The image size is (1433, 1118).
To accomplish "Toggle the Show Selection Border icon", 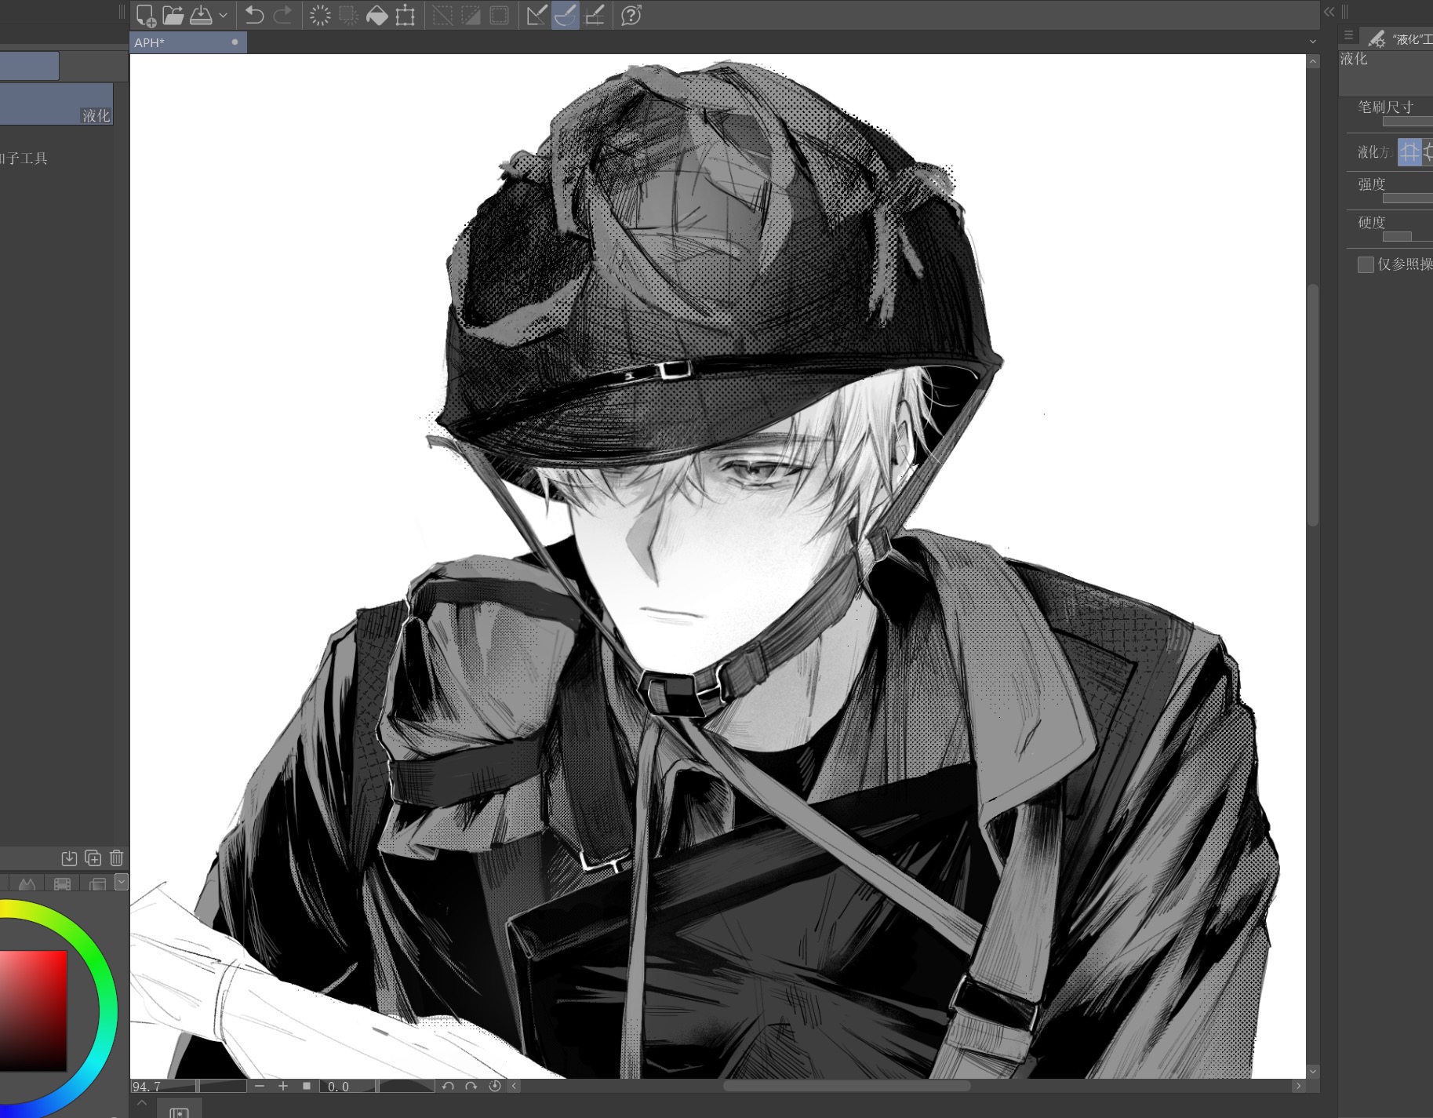I will [x=499, y=15].
